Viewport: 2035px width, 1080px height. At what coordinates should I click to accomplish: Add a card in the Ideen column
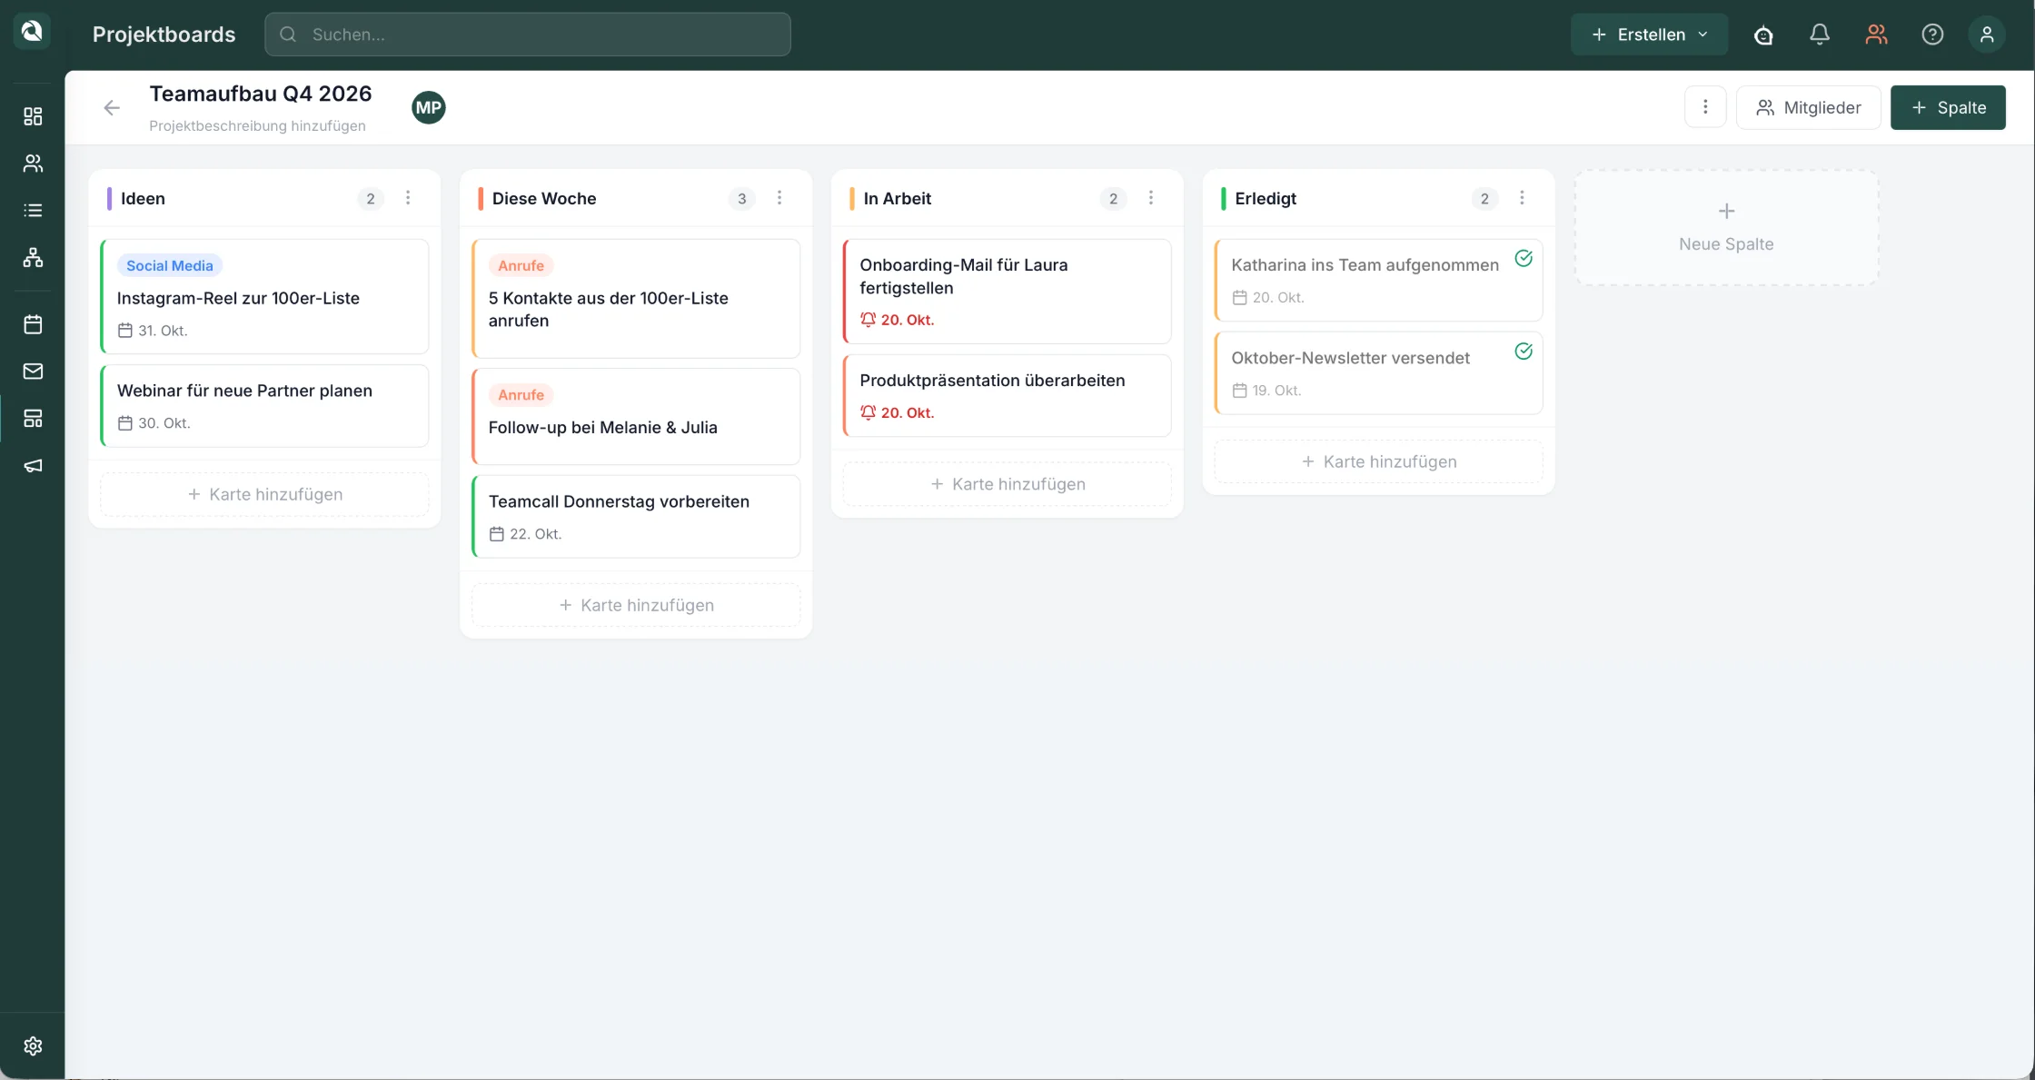(264, 495)
